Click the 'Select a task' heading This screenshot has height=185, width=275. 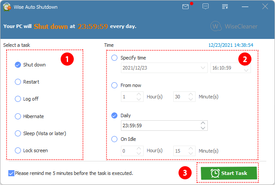[x=17, y=45]
